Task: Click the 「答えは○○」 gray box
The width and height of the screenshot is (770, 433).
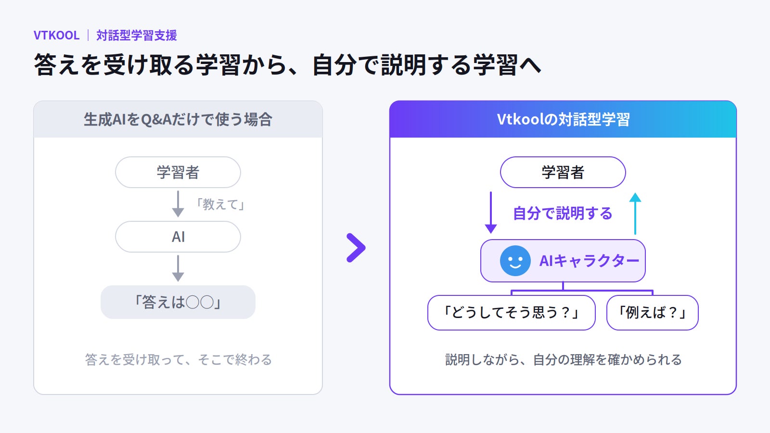Action: pos(178,302)
